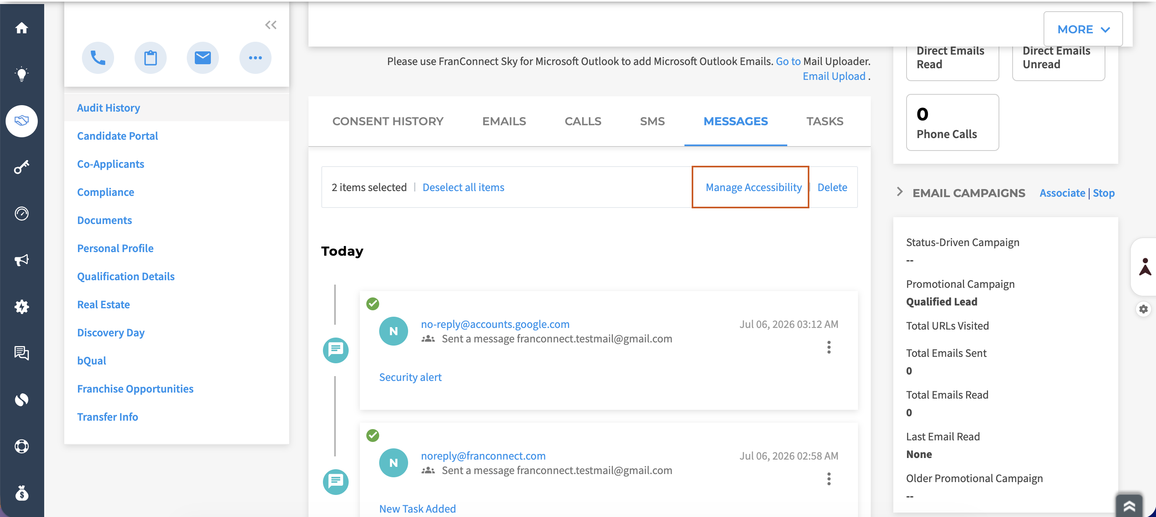Click Associate email campaign link
1156x517 pixels.
point(1062,193)
